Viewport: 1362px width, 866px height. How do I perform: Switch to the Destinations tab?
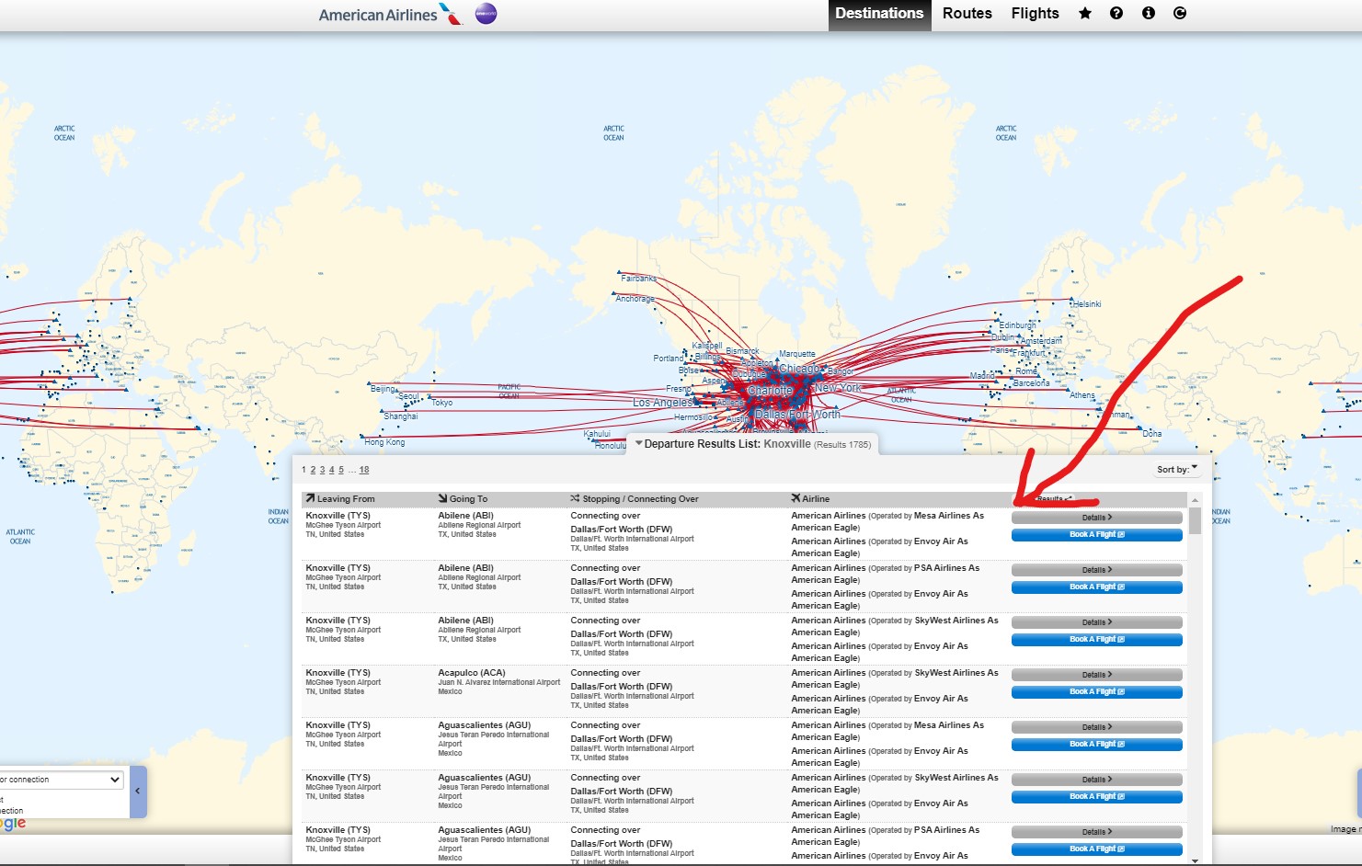pos(879,14)
